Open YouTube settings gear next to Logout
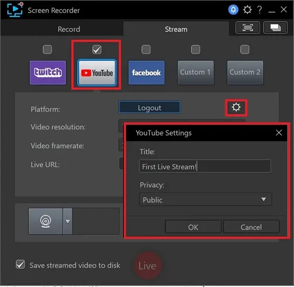Viewport: 294px width, 287px height. pos(236,107)
